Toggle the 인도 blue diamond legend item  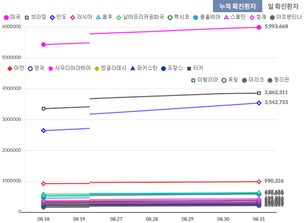(52, 18)
